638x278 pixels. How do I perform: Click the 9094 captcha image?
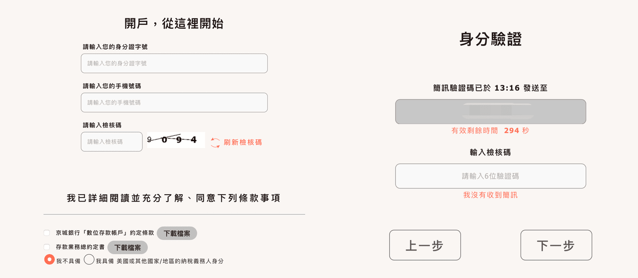click(175, 140)
